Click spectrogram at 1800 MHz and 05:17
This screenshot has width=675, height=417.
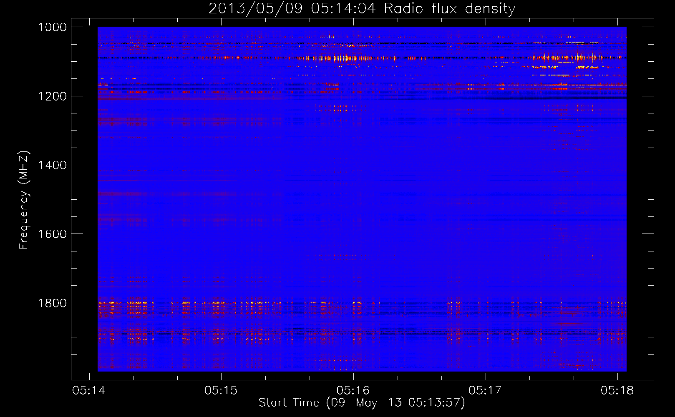point(486,303)
